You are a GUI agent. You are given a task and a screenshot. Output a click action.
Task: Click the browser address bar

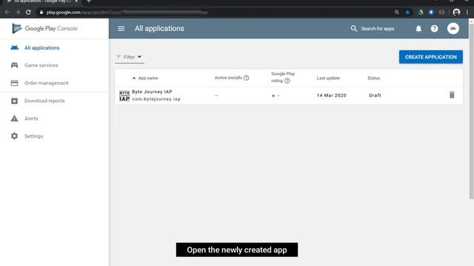[x=212, y=13]
